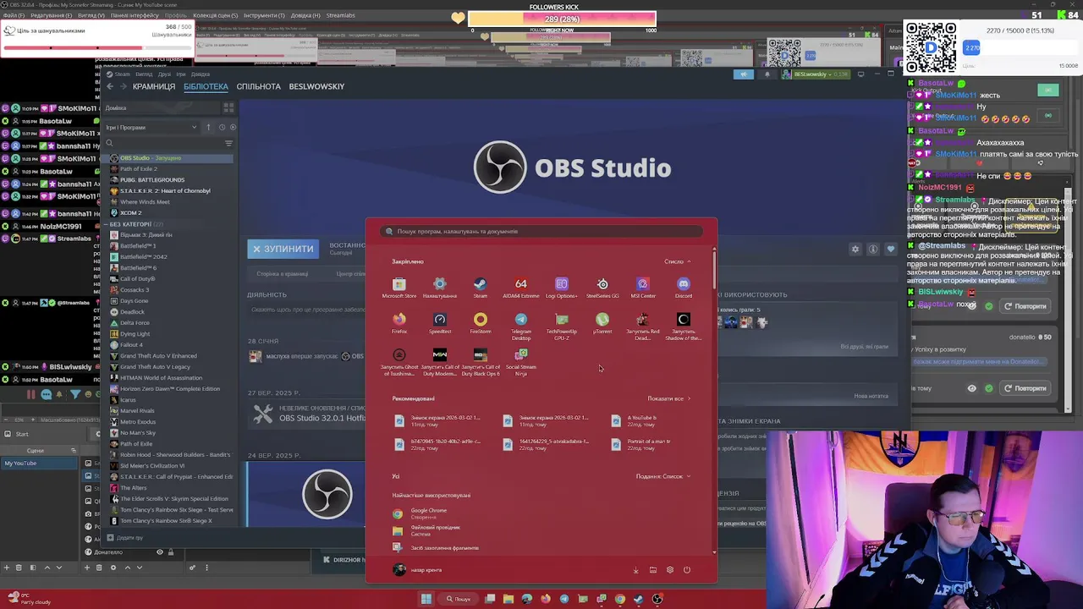The width and height of the screenshot is (1083, 609).
Task: Open Google Chrome icon on the taskbar
Action: (619, 599)
